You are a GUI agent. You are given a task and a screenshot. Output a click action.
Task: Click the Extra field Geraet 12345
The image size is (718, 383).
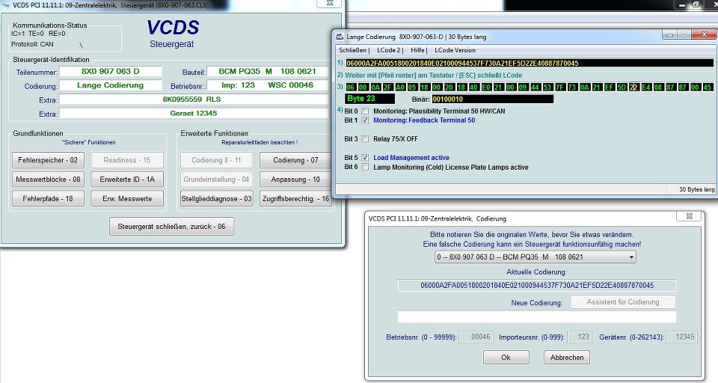point(194,113)
